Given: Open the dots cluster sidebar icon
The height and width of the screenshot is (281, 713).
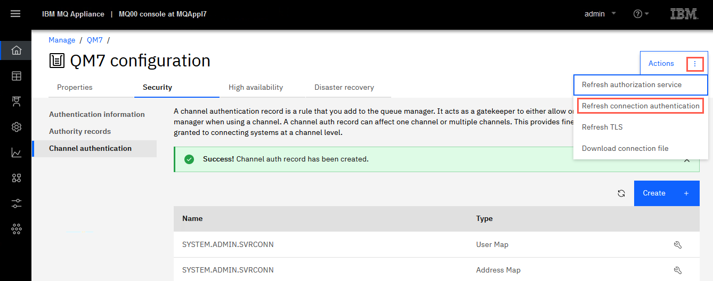Looking at the screenshot, I should coord(16,229).
